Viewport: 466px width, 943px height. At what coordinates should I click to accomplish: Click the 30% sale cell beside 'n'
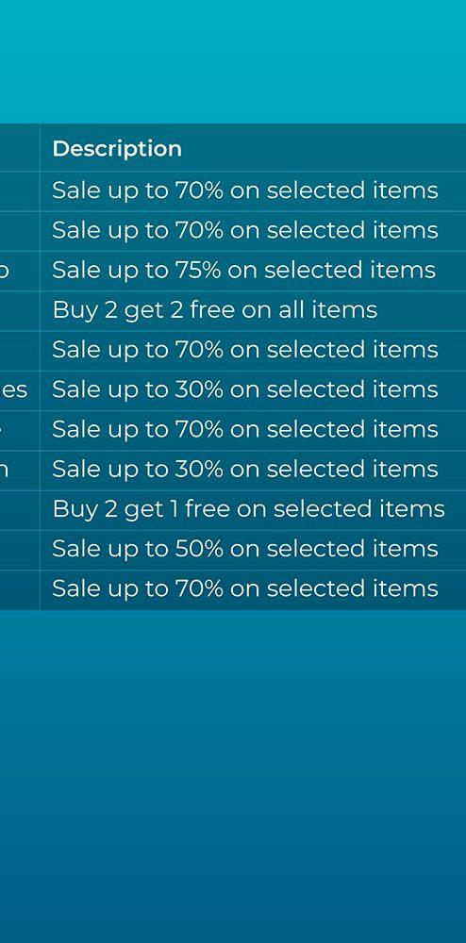coord(253,470)
